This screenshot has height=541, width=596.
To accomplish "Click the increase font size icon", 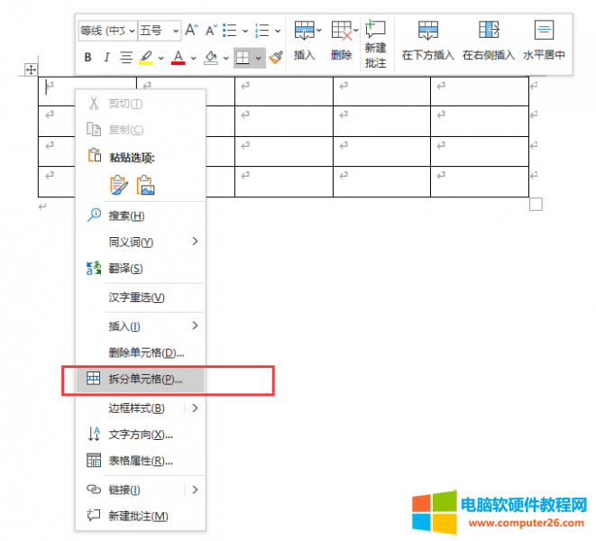I will pos(191,31).
